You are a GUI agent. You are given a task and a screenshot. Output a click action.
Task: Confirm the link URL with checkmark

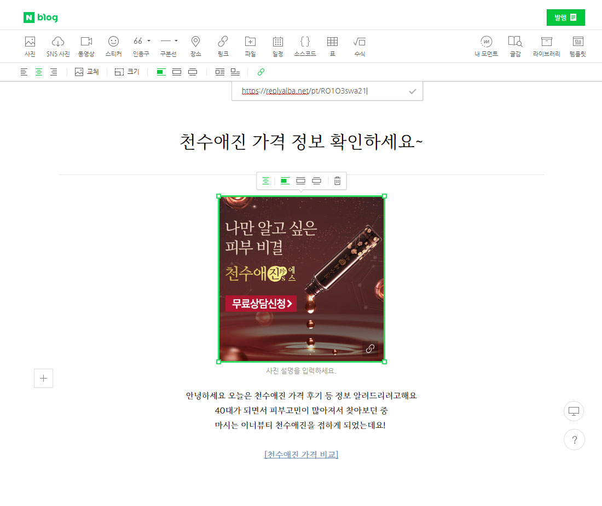(x=413, y=92)
